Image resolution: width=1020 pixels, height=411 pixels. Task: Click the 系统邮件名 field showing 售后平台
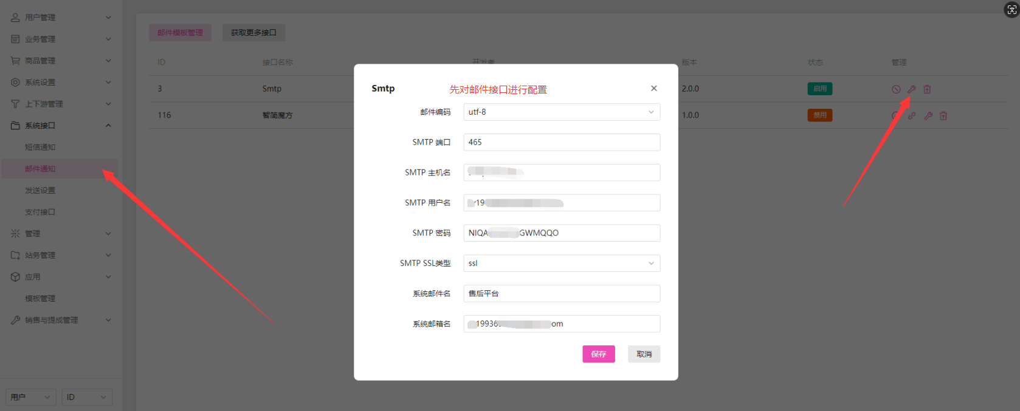(x=562, y=293)
